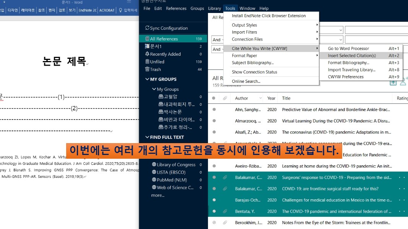The width and height of the screenshot is (408, 229).
Task: Click the first search text input field
Action: (x=376, y=30)
